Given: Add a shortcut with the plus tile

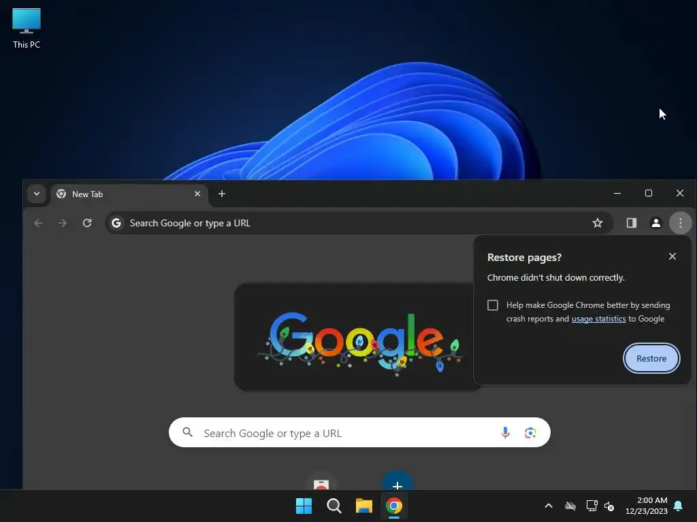Looking at the screenshot, I should [x=398, y=482].
